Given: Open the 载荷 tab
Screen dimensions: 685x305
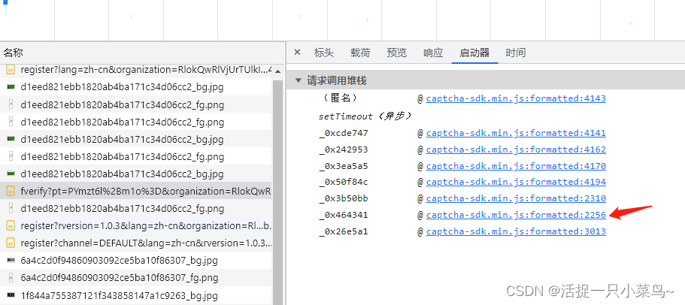Looking at the screenshot, I should pyautogui.click(x=360, y=53).
